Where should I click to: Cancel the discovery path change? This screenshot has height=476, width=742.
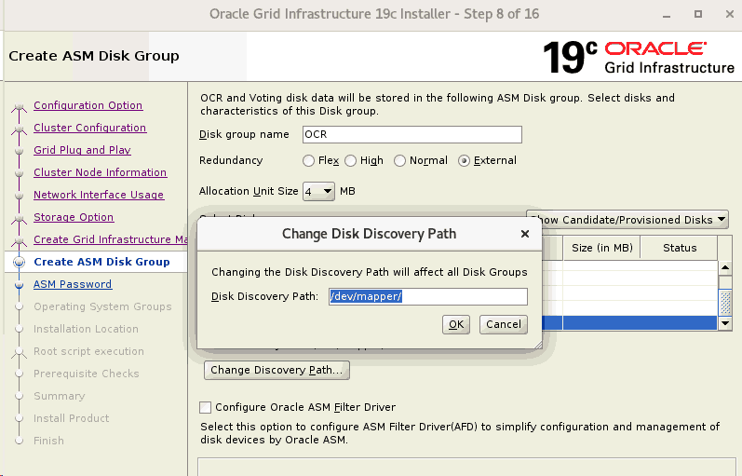pos(504,324)
